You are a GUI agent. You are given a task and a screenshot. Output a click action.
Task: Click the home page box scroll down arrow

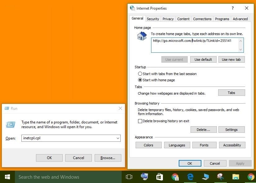tap(240, 49)
